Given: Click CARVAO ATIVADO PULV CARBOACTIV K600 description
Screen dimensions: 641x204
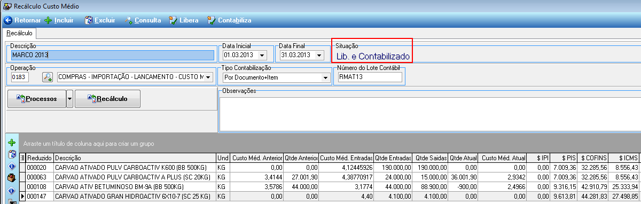Looking at the screenshot, I should click(135, 167).
